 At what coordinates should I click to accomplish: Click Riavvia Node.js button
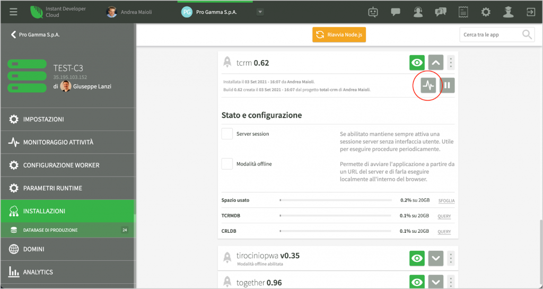[339, 35]
